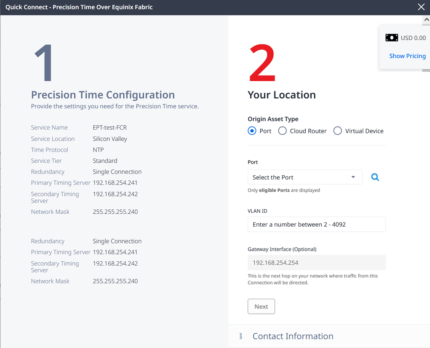Click the Gateway Interface field

pos(316,263)
